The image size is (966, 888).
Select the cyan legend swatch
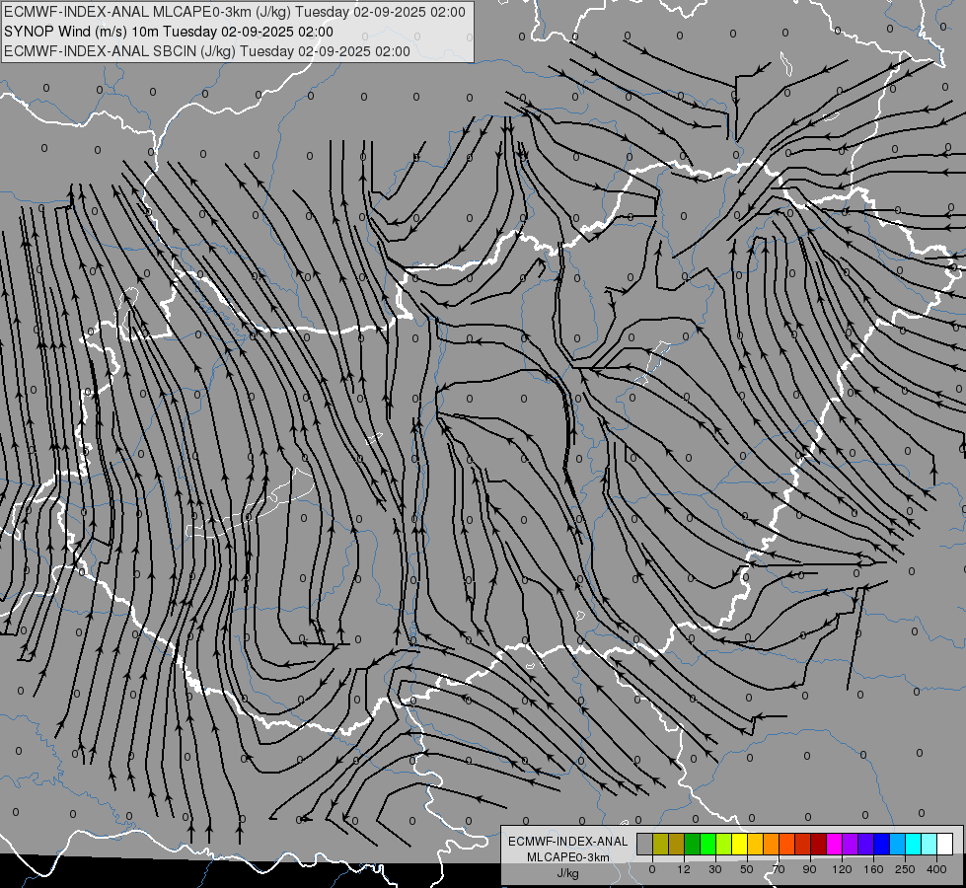pyautogui.click(x=913, y=844)
